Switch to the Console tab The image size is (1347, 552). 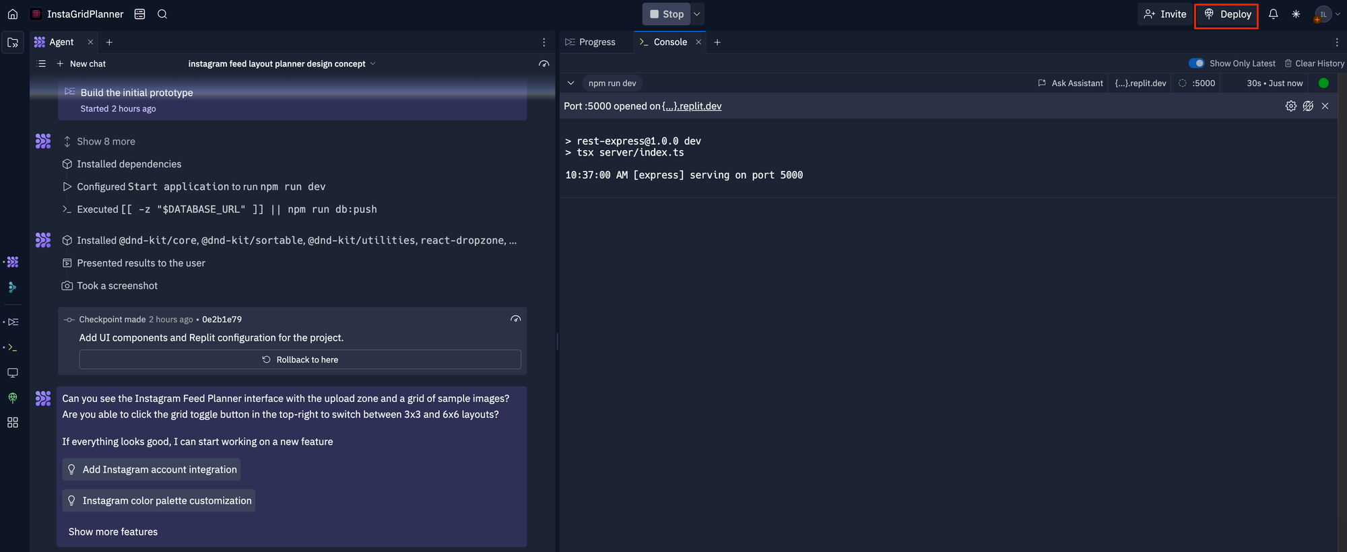click(x=663, y=42)
